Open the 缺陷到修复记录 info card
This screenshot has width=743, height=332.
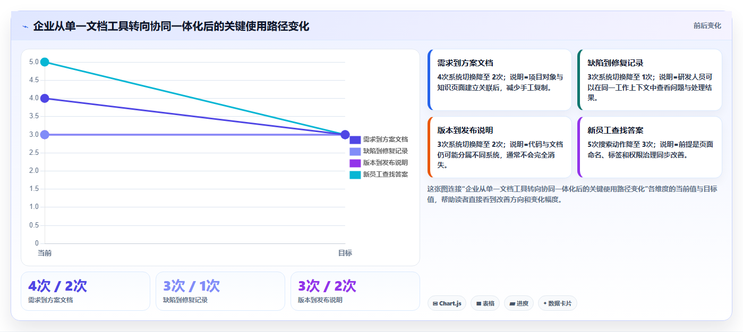tap(650, 80)
